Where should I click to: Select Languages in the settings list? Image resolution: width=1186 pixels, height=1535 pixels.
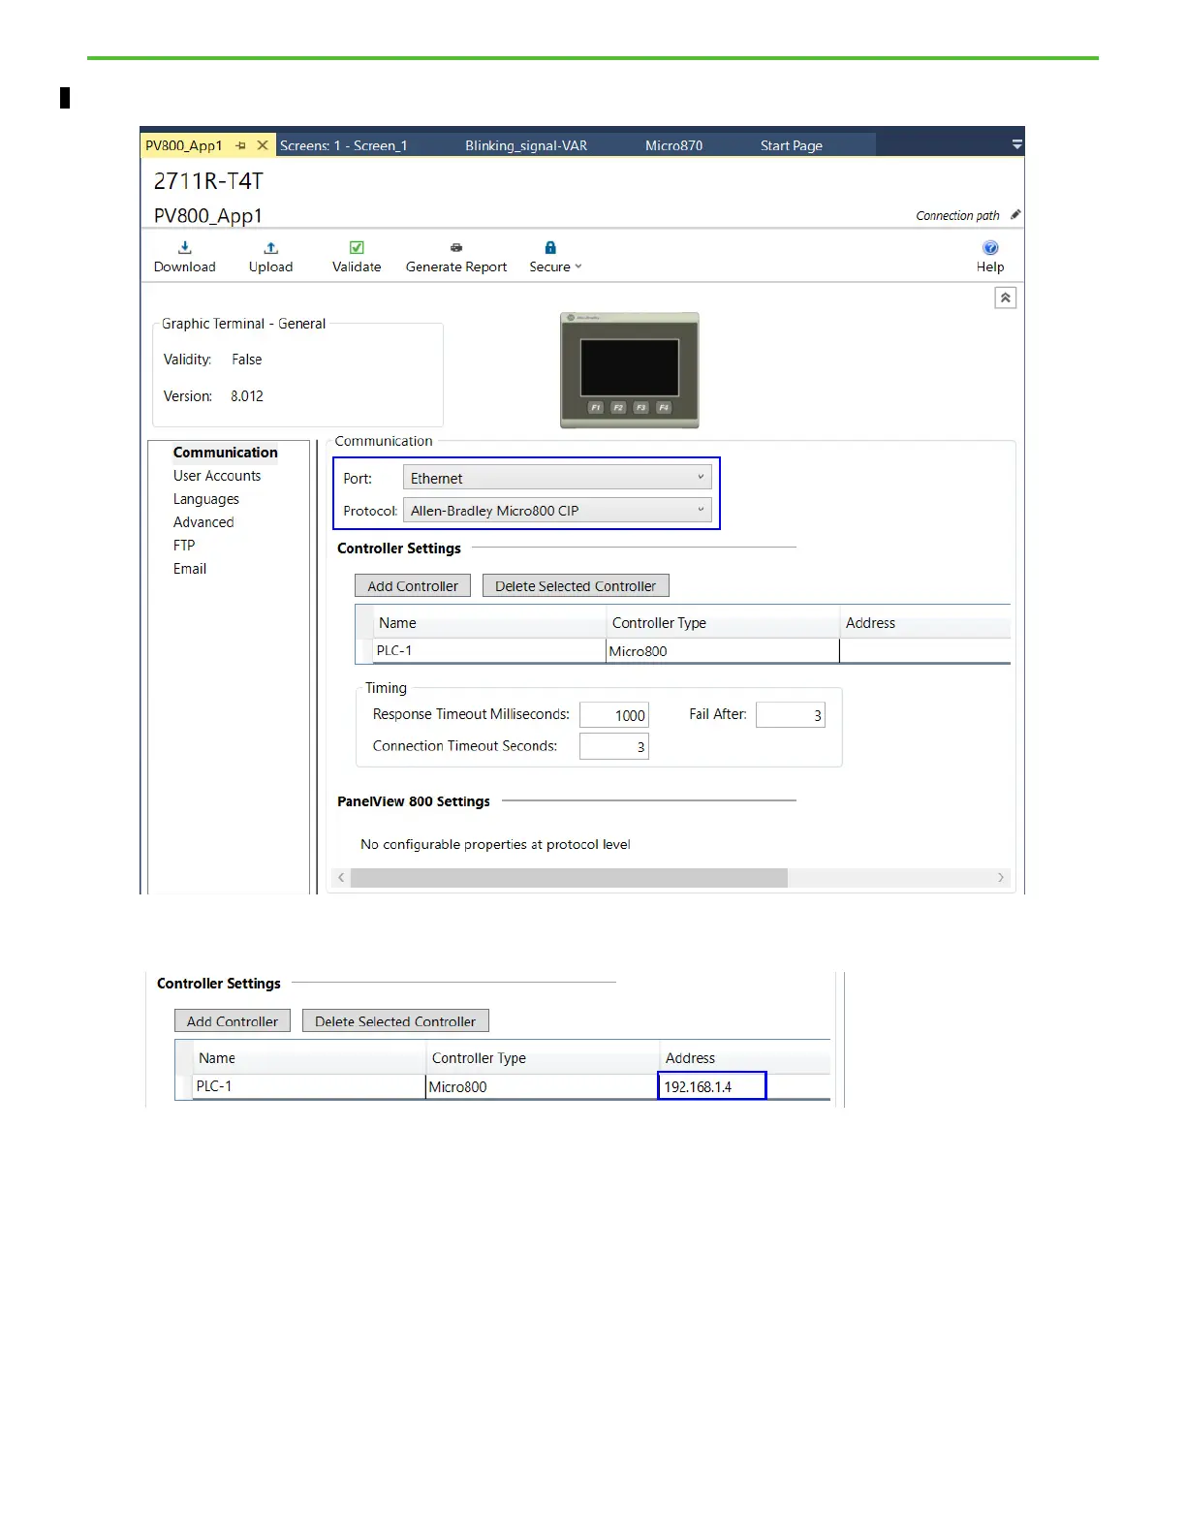tap(206, 499)
